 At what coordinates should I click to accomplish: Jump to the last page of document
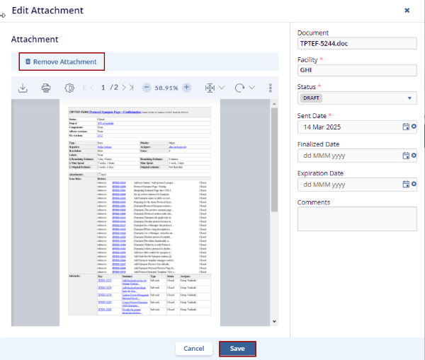click(131, 88)
